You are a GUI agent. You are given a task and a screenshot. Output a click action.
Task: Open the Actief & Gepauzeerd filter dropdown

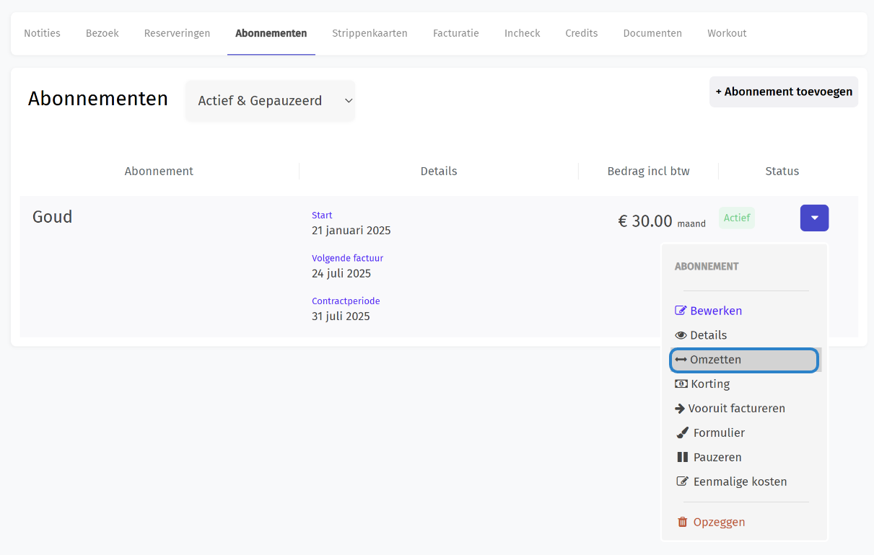(x=270, y=101)
